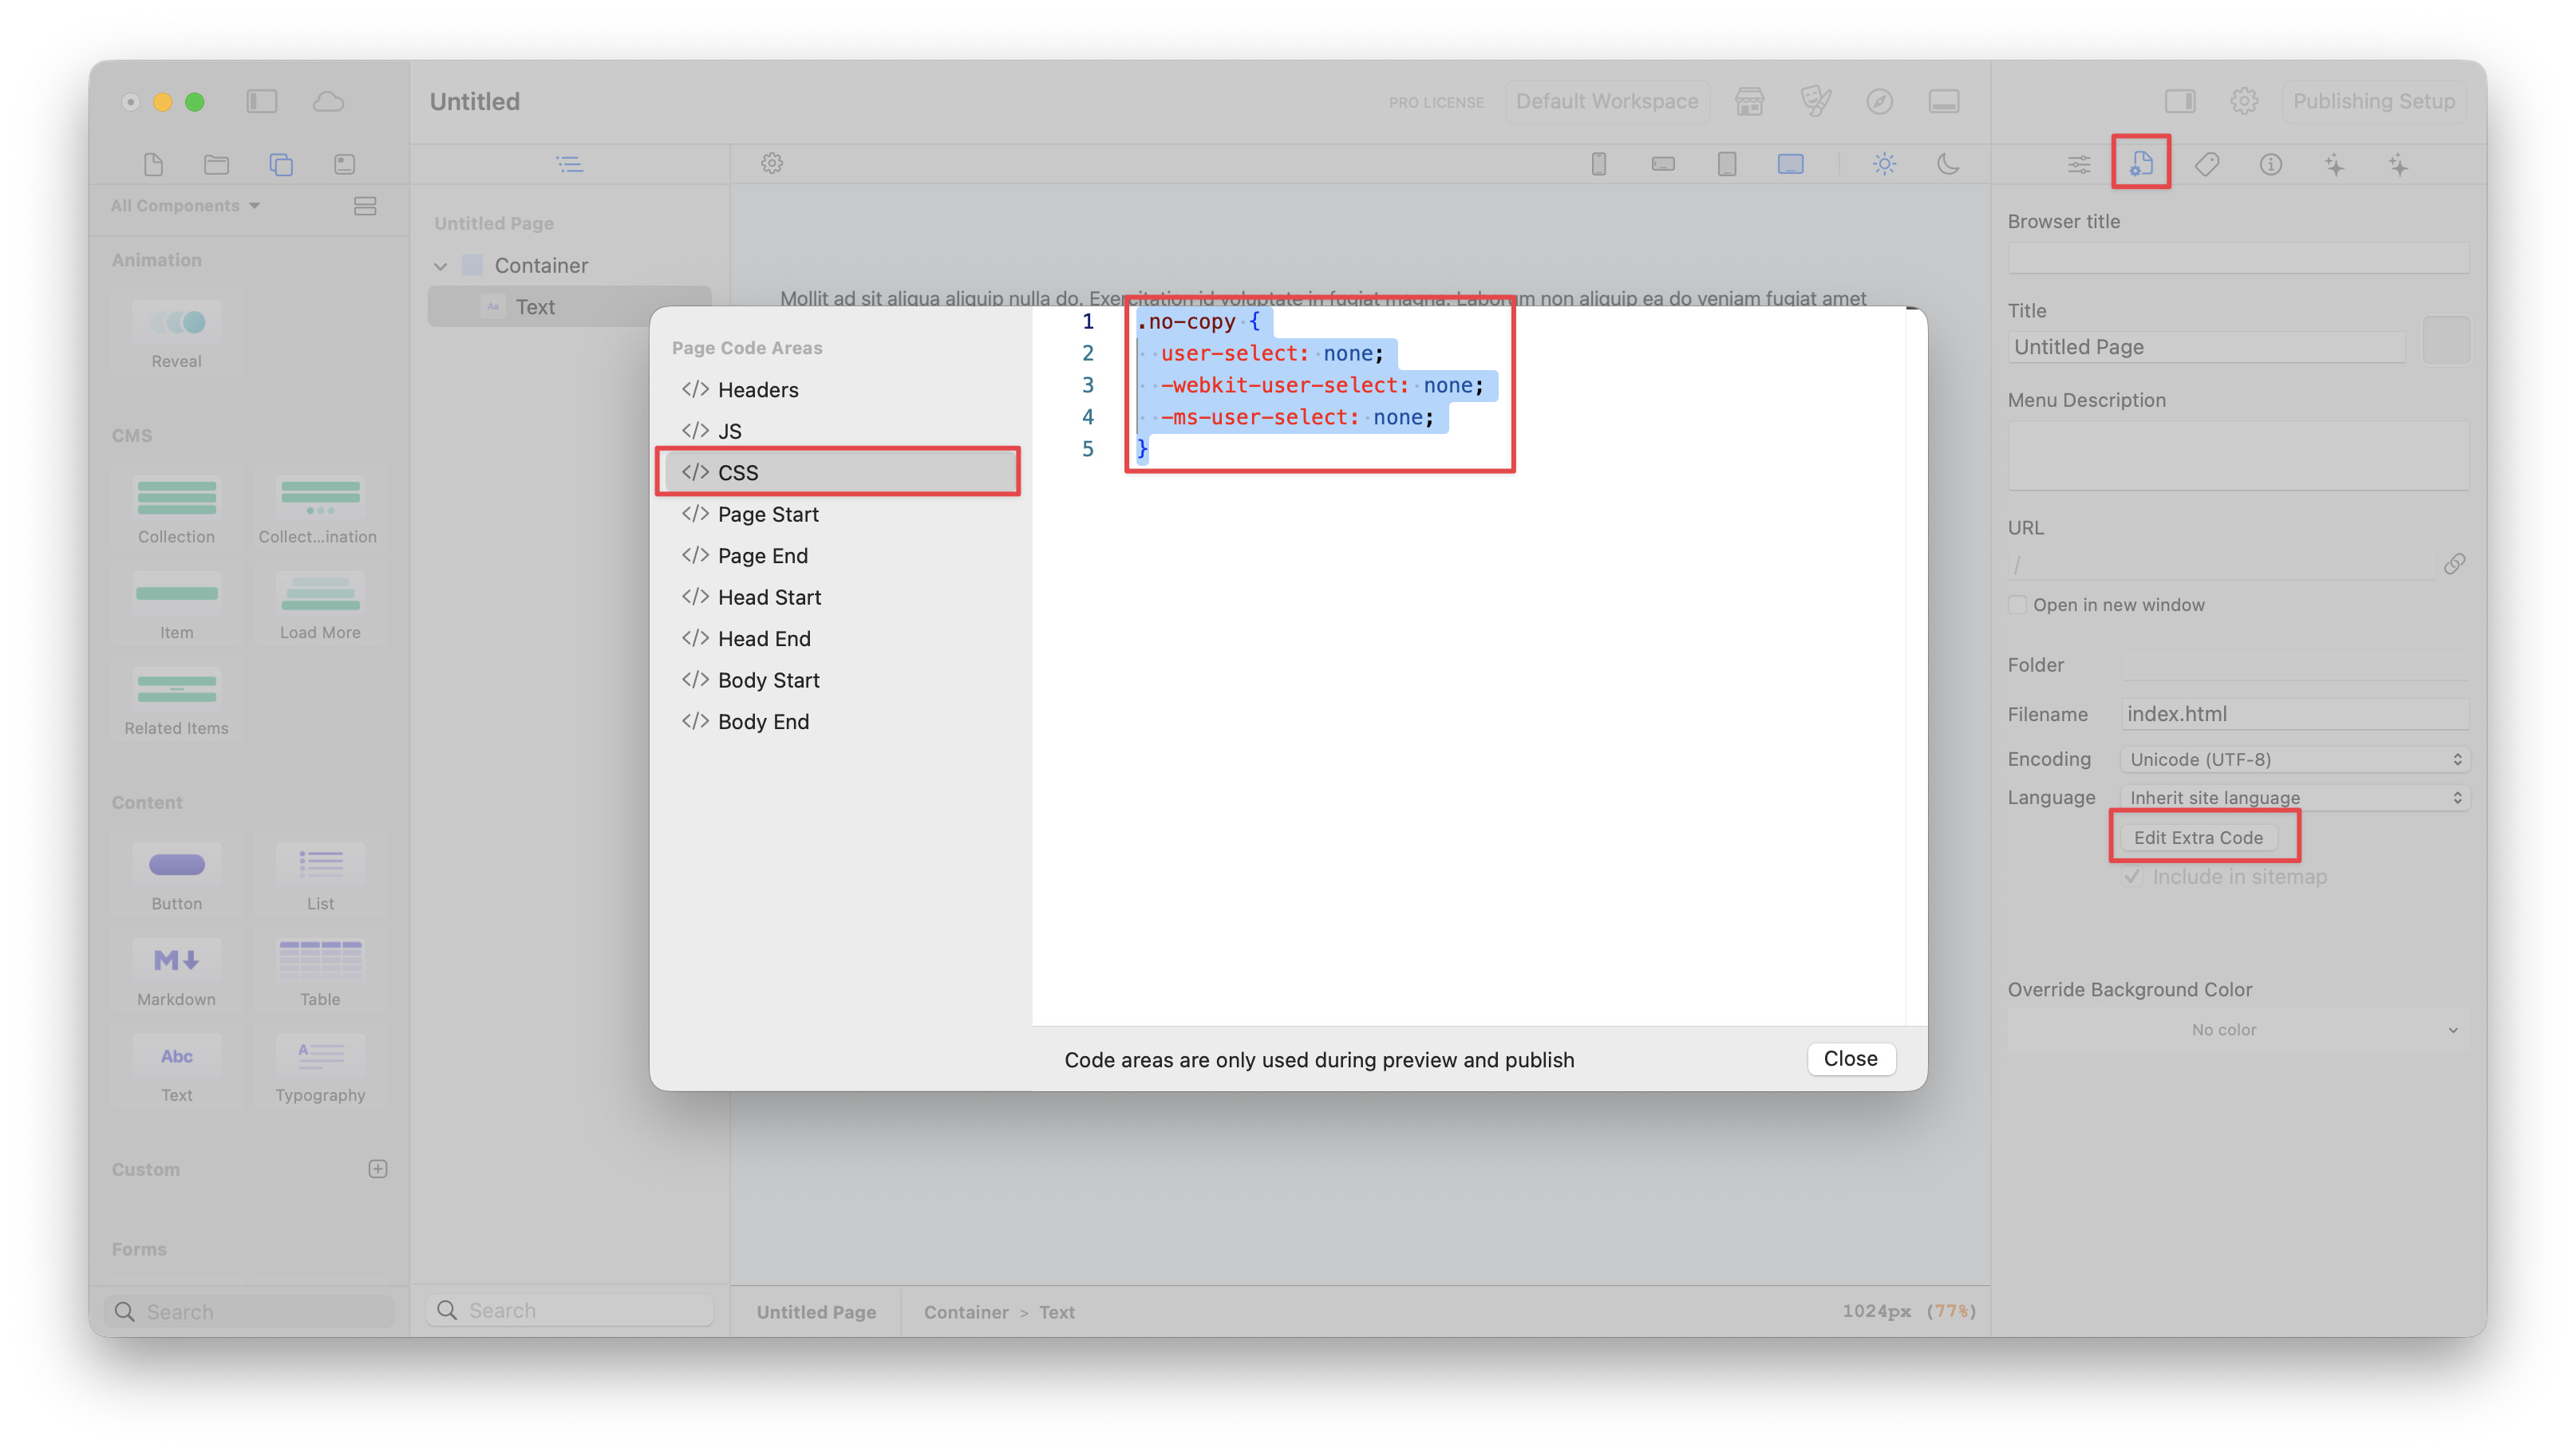The image size is (2576, 1455).
Task: Select Headers code area
Action: click(x=840, y=390)
